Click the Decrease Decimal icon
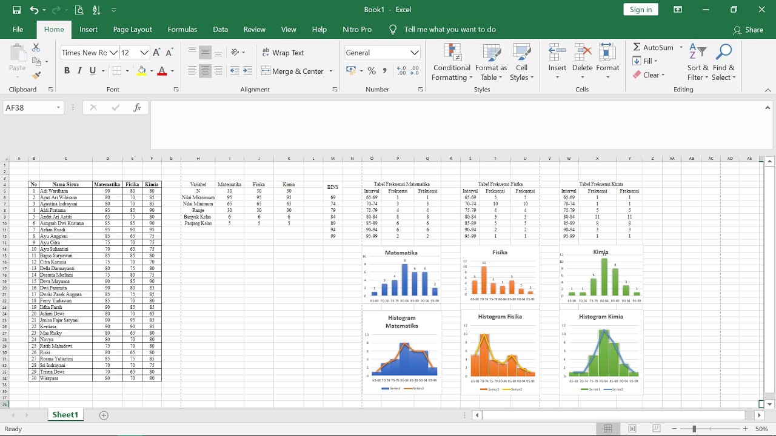776x436 pixels. tap(415, 71)
